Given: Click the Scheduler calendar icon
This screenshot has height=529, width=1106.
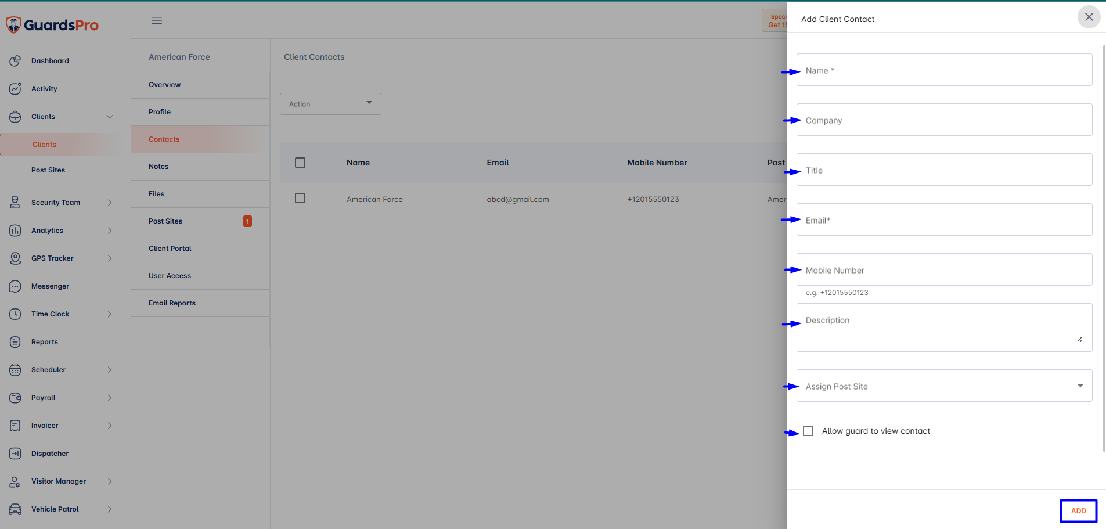Looking at the screenshot, I should (x=15, y=370).
